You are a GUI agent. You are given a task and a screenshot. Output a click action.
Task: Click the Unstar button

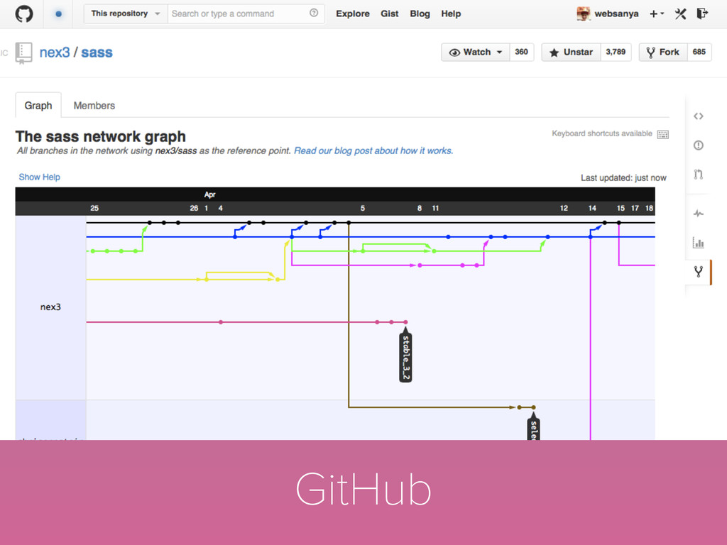pyautogui.click(x=571, y=52)
